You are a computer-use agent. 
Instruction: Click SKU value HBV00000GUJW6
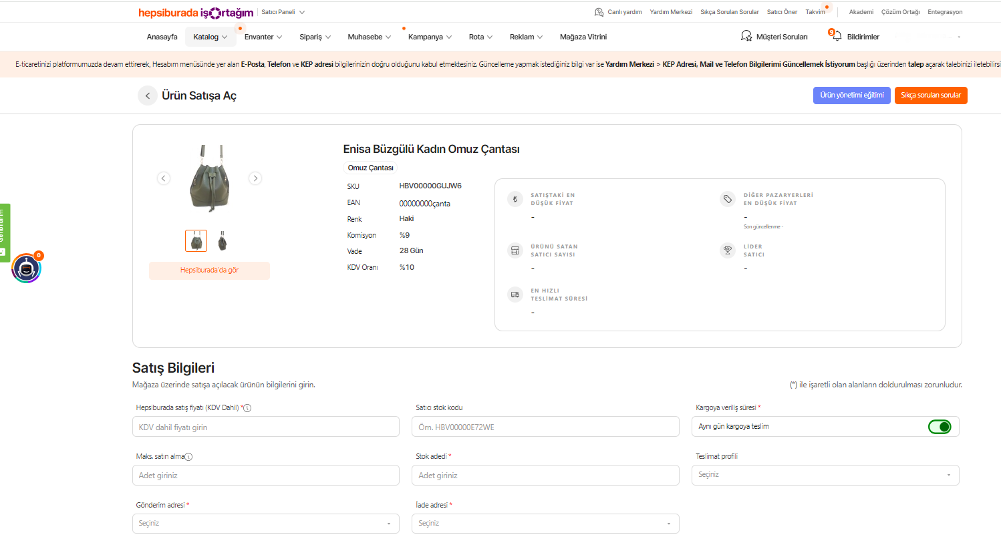430,186
